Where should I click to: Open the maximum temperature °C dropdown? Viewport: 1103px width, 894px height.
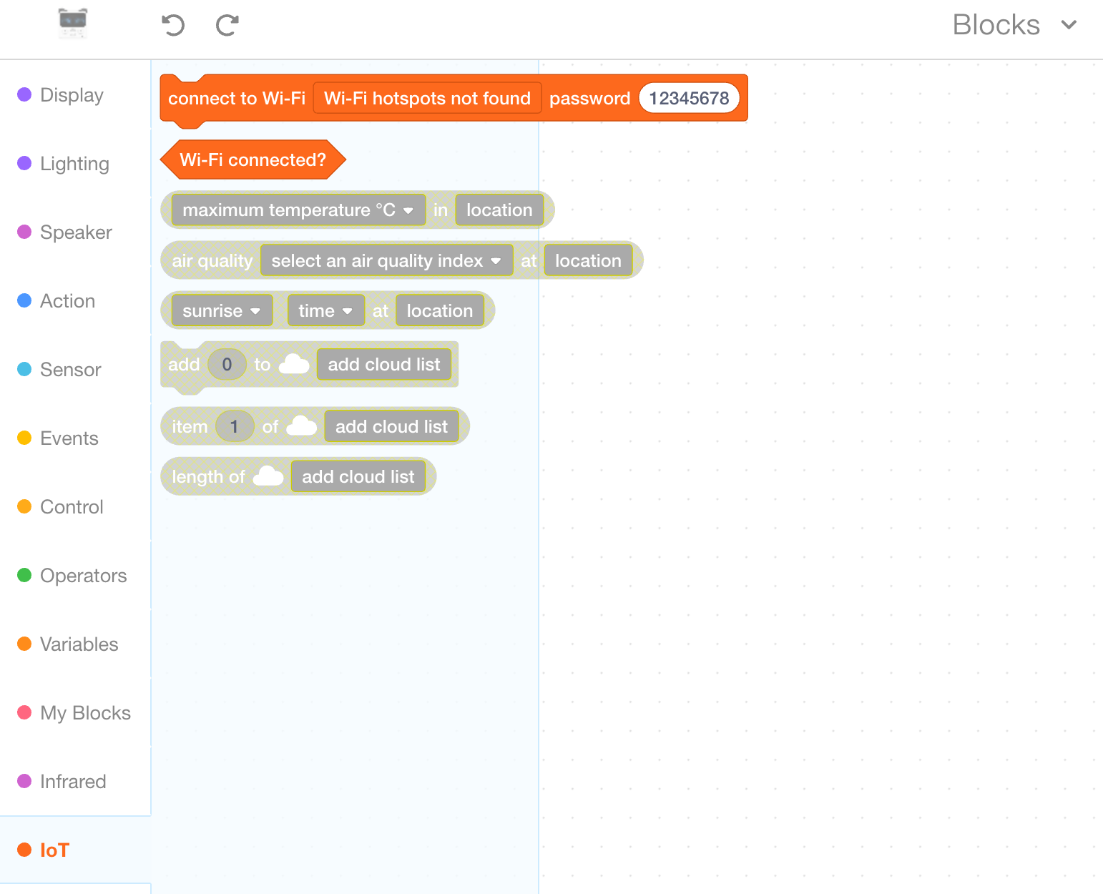[298, 210]
